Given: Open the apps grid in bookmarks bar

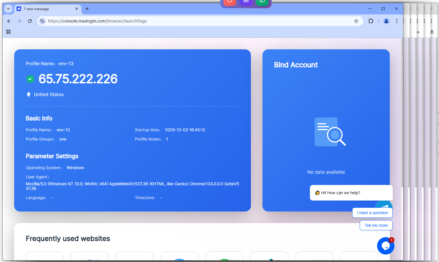Looking at the screenshot, I should point(8,32).
